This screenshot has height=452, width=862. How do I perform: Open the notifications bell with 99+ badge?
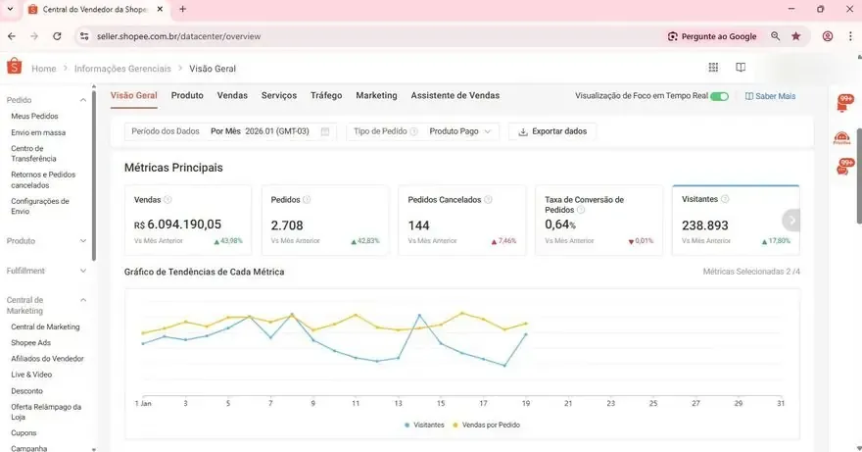coord(843,102)
